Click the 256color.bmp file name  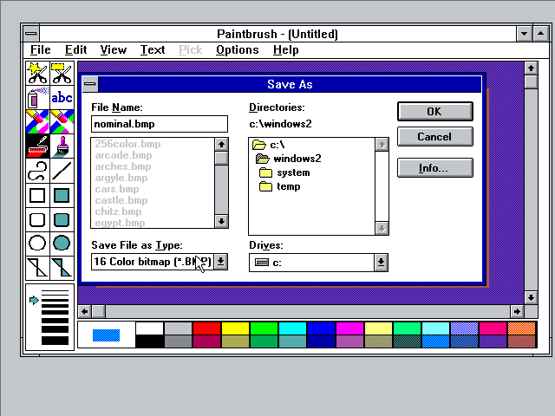(x=127, y=144)
